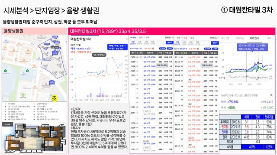Click the 4.3억 price pin inside complex

(x=55, y=53)
